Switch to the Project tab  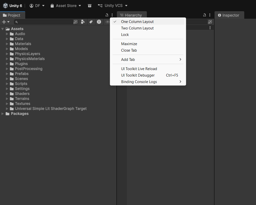(x=12, y=15)
